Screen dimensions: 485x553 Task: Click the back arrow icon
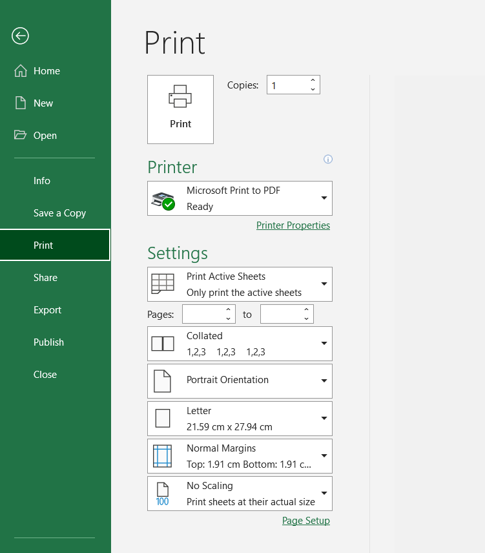pyautogui.click(x=20, y=36)
